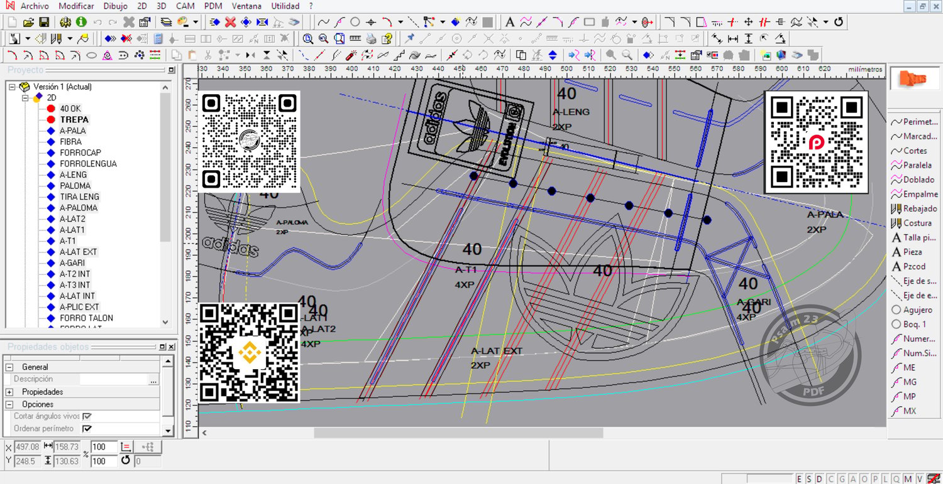This screenshot has height=484, width=943.
Task: Click the blue calculator icon
Action: tap(158, 38)
